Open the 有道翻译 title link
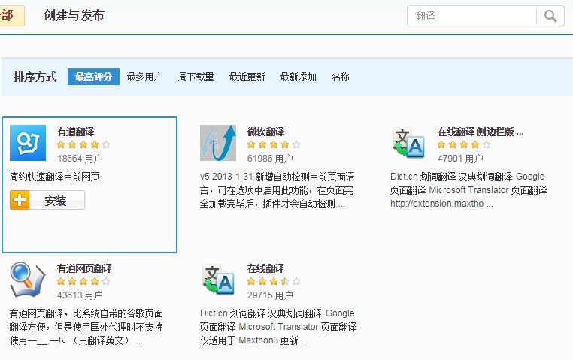Viewport: 573px width, 360px height. point(75,132)
